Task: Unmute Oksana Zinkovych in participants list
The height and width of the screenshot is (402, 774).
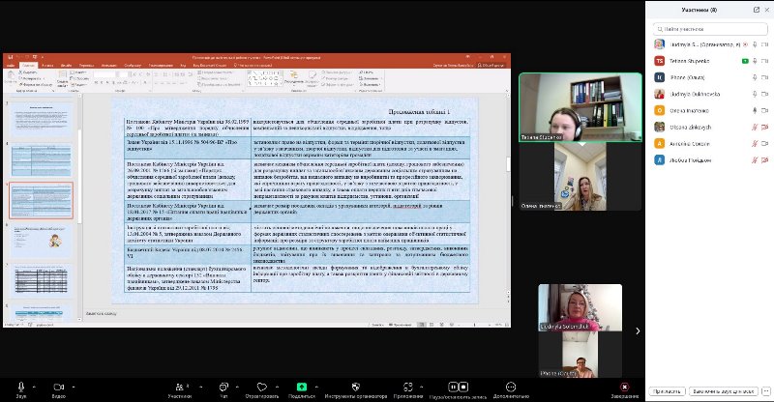Action: pyautogui.click(x=755, y=128)
